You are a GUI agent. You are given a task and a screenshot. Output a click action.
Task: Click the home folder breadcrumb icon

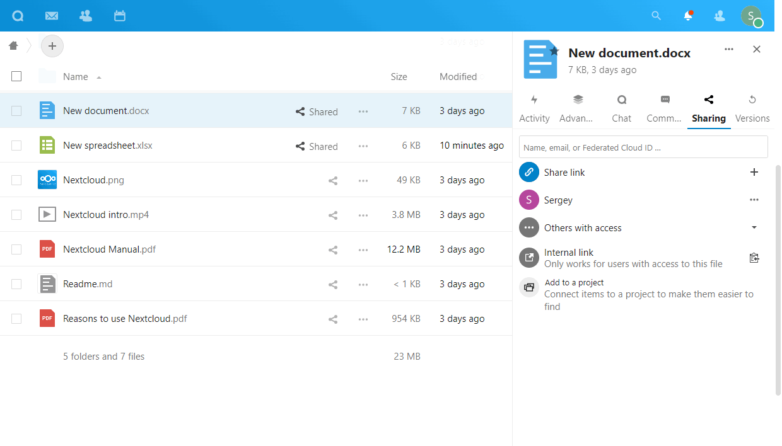(x=13, y=45)
